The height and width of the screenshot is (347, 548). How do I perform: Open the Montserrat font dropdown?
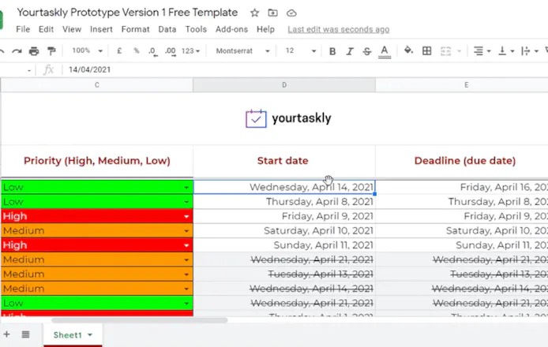point(242,51)
